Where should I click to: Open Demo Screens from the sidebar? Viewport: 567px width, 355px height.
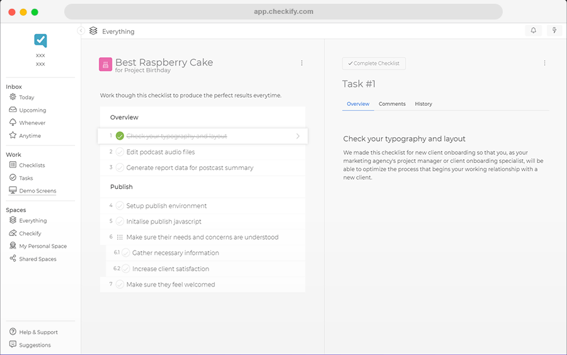[37, 191]
